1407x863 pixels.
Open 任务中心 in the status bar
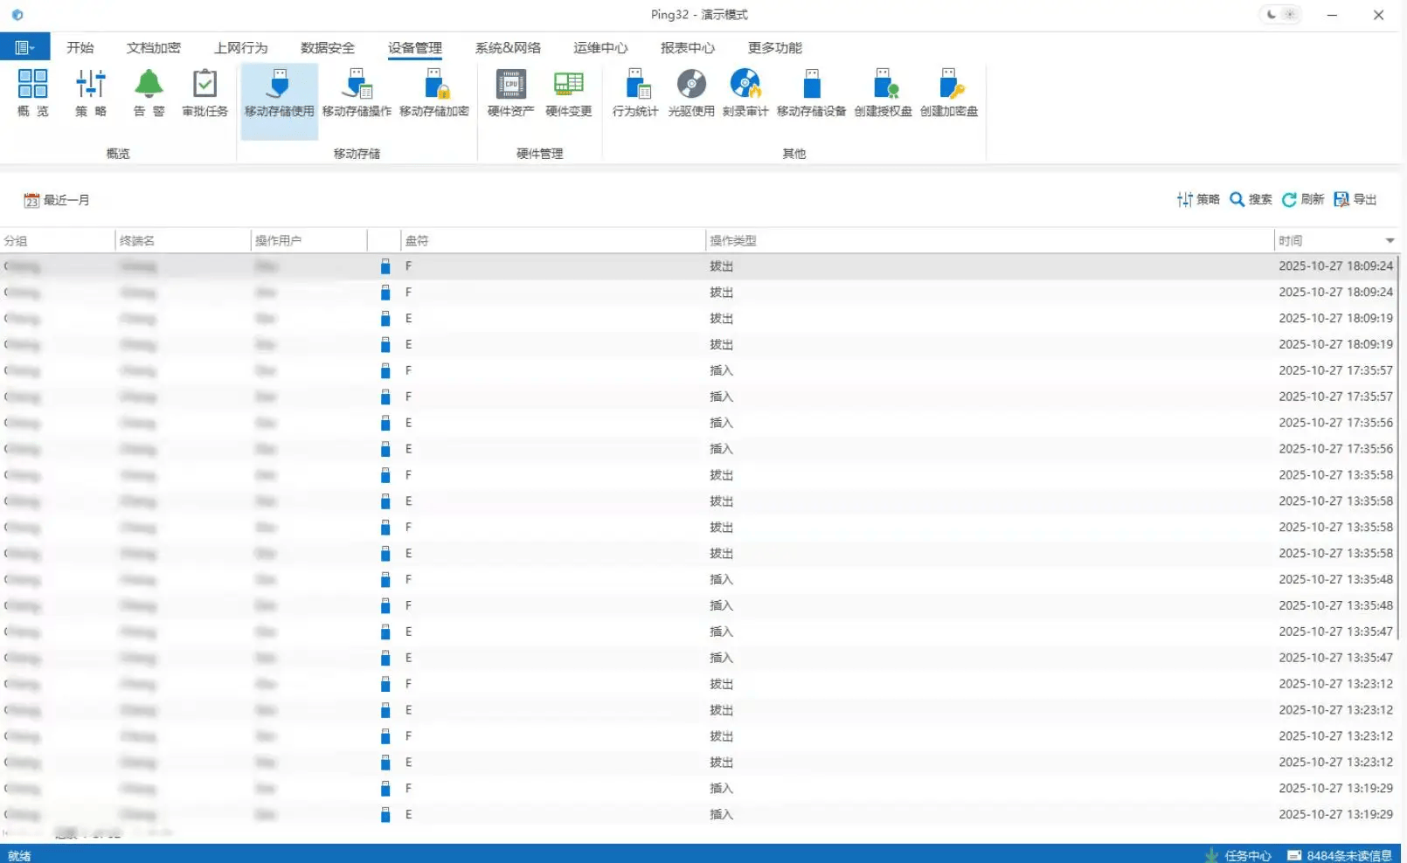click(1238, 855)
